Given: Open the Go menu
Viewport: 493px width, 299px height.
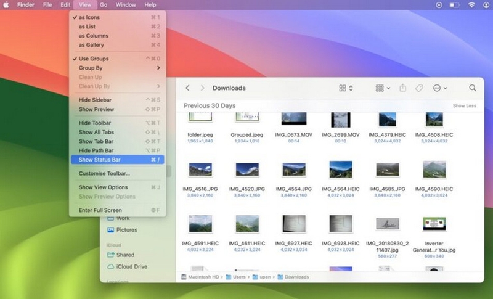Looking at the screenshot, I should pos(104,5).
